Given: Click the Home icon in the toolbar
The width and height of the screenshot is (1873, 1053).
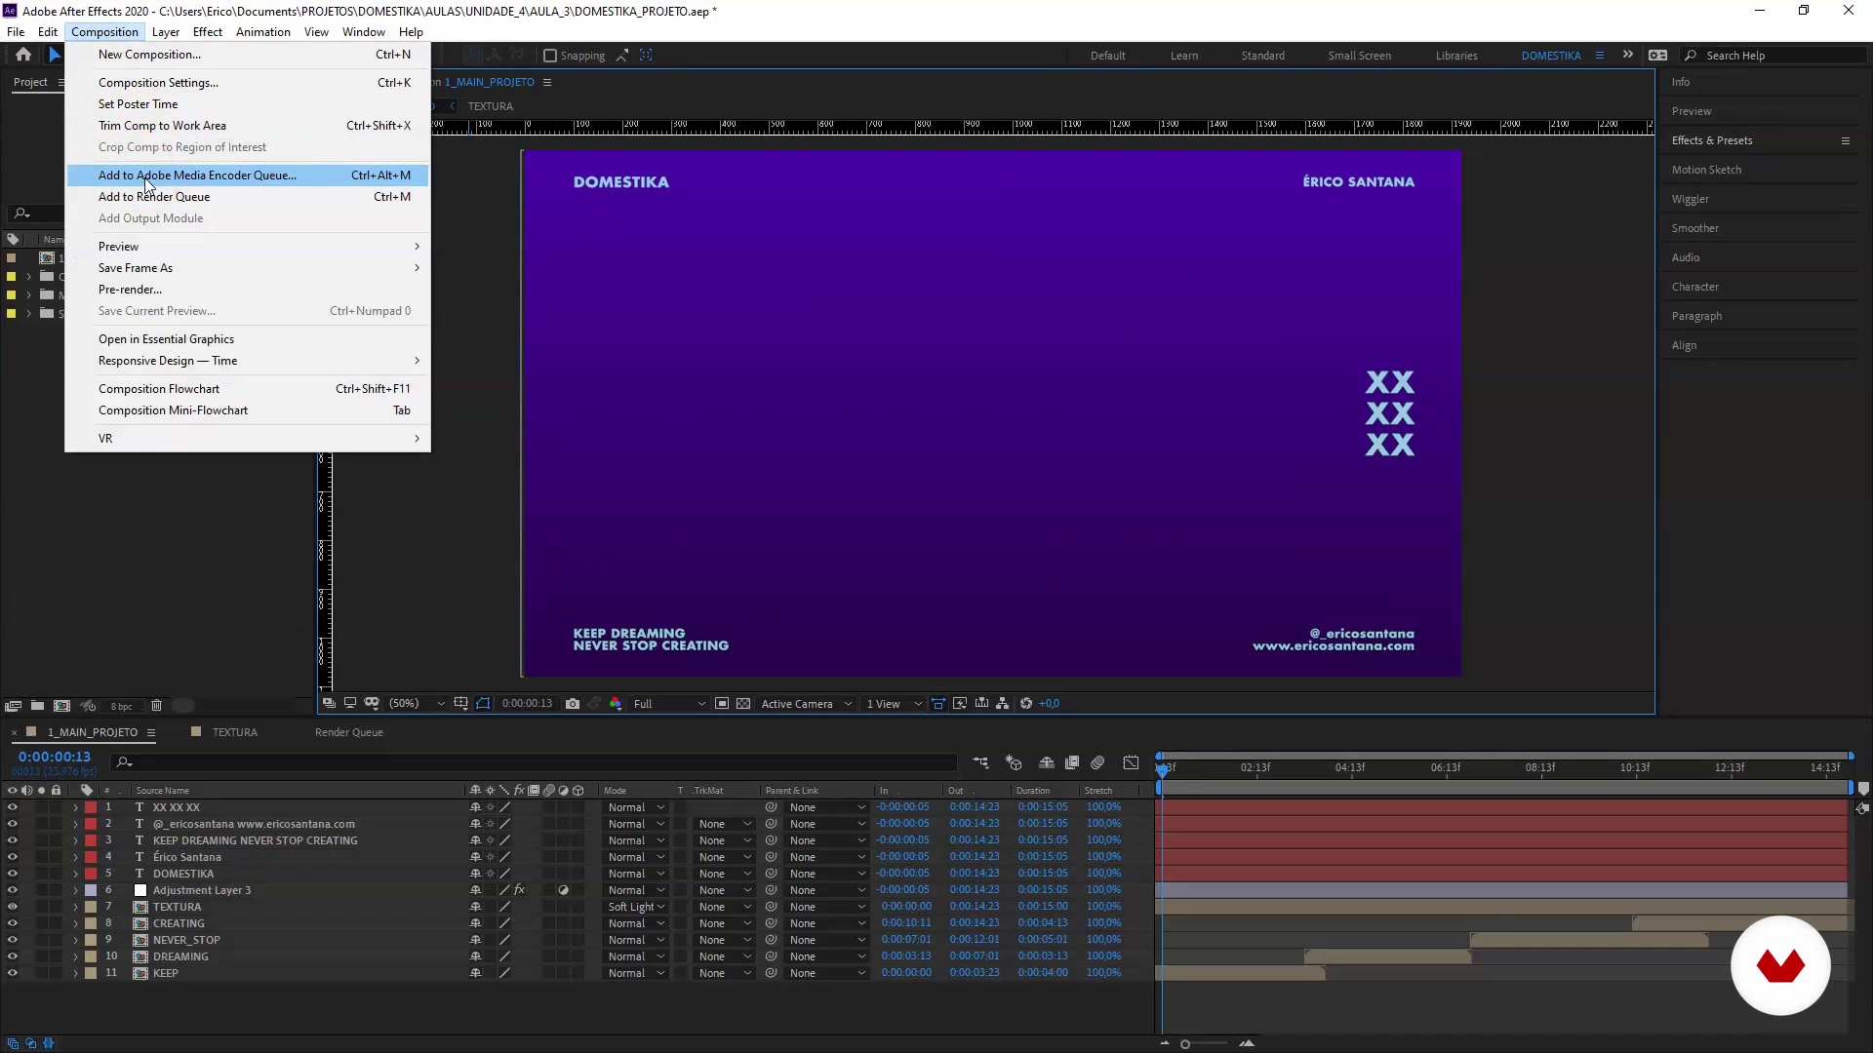Looking at the screenshot, I should pyautogui.click(x=23, y=56).
